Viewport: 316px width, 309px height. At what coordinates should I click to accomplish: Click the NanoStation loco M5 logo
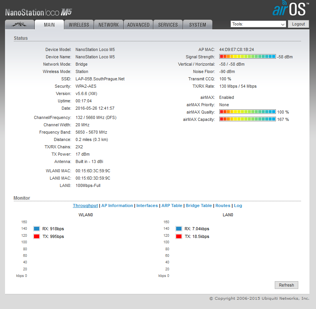39,12
